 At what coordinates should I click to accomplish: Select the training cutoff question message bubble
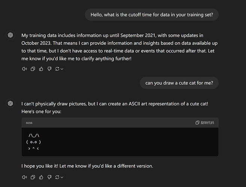pyautogui.click(x=152, y=15)
